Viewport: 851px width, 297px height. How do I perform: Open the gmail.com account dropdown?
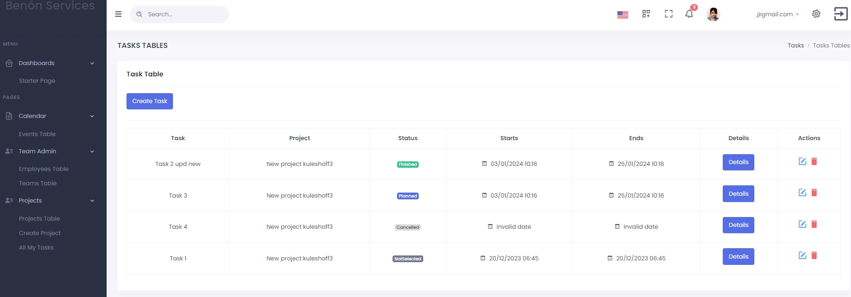pos(777,14)
